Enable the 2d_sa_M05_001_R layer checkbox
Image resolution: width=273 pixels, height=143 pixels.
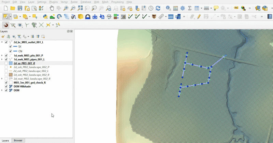point(6,63)
